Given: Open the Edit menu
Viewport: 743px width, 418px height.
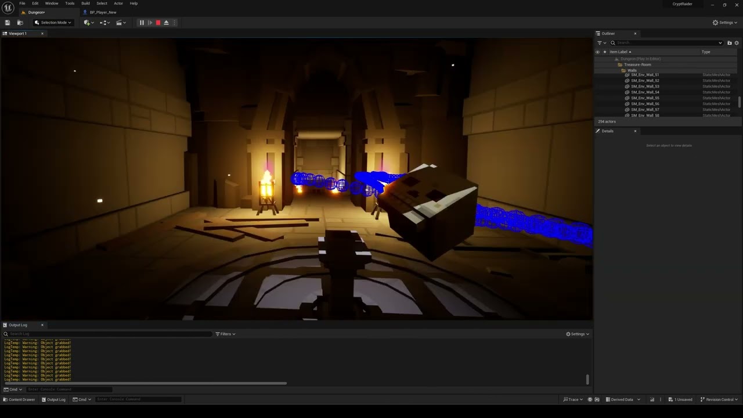Looking at the screenshot, I should click(x=35, y=3).
